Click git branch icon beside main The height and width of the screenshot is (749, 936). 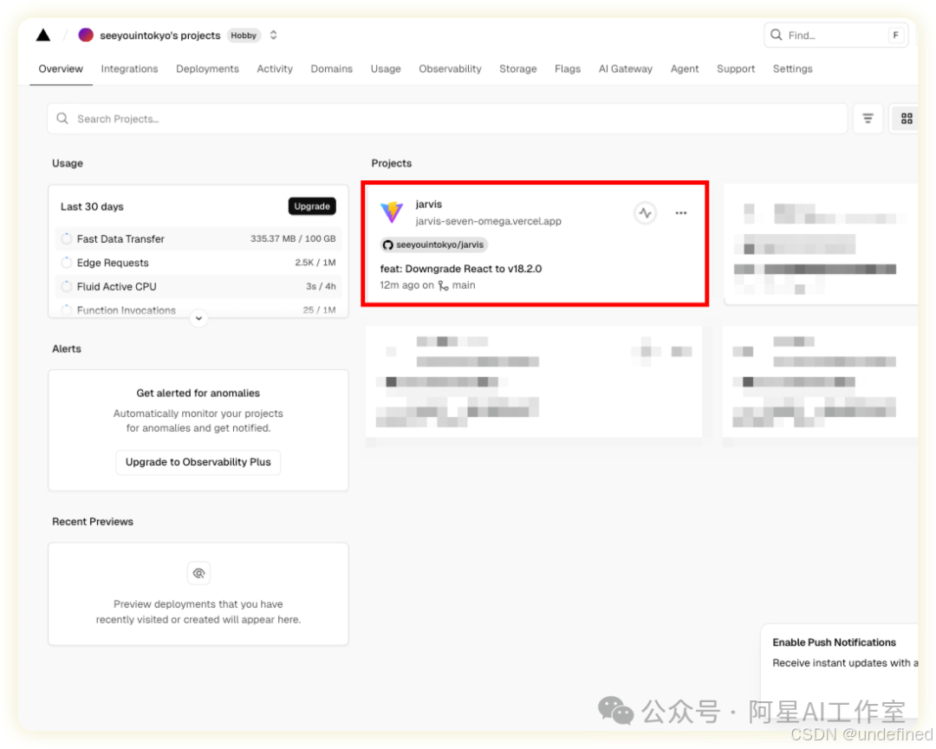pyautogui.click(x=443, y=285)
